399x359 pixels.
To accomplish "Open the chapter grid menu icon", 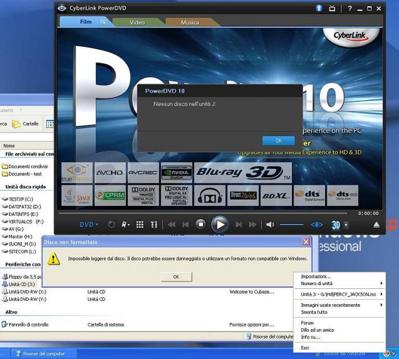I will (140, 225).
